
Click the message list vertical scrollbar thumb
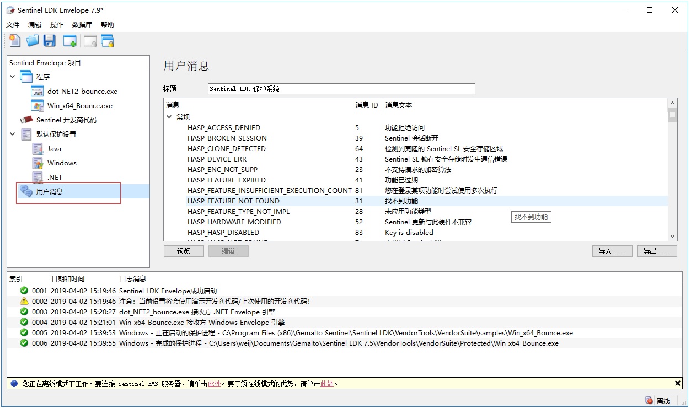672,115
